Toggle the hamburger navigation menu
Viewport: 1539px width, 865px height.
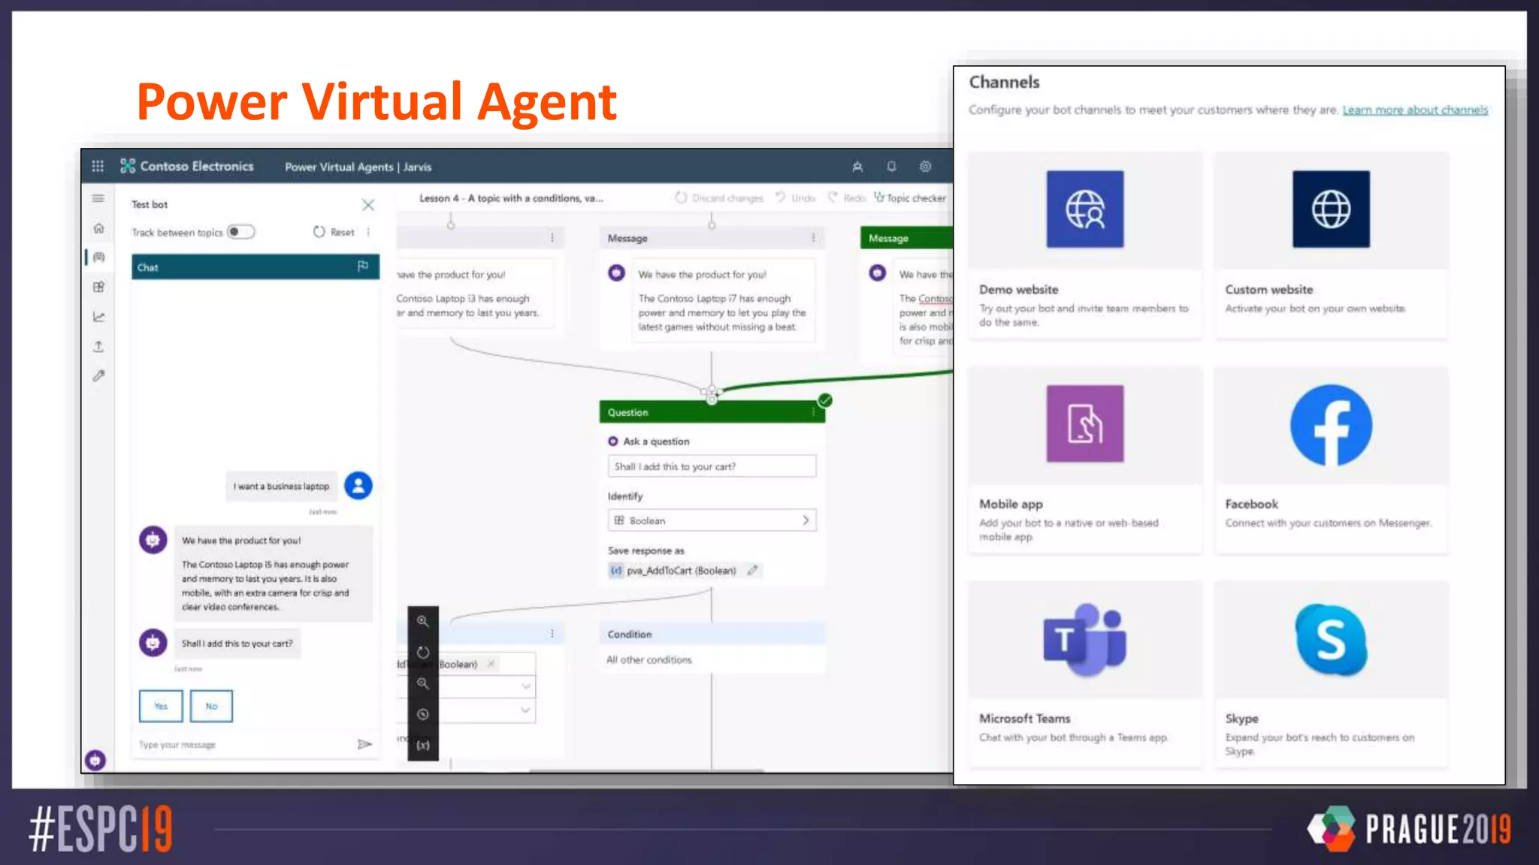tap(98, 198)
